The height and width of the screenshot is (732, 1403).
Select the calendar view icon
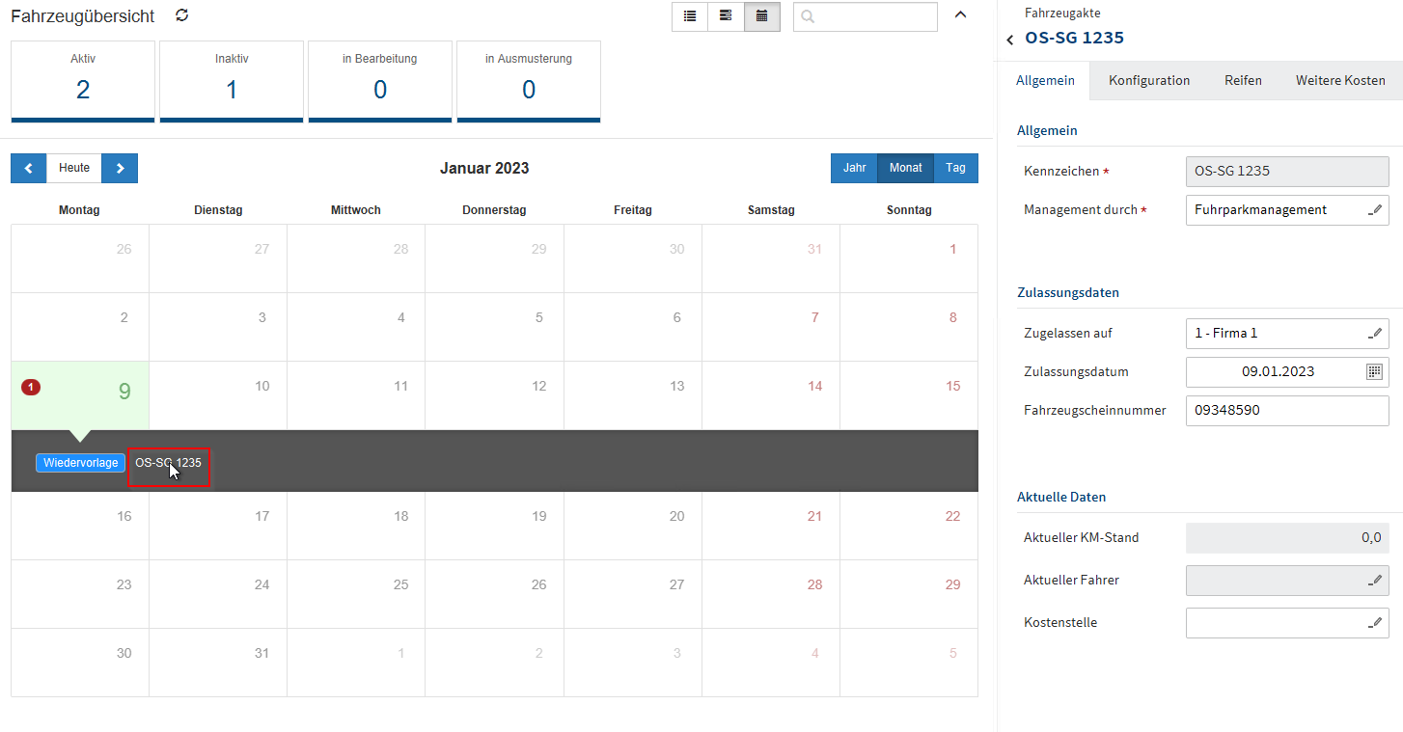pos(761,16)
